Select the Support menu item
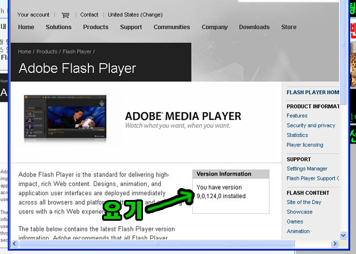Image resolution: width=356 pixels, height=254 pixels. (x=131, y=27)
